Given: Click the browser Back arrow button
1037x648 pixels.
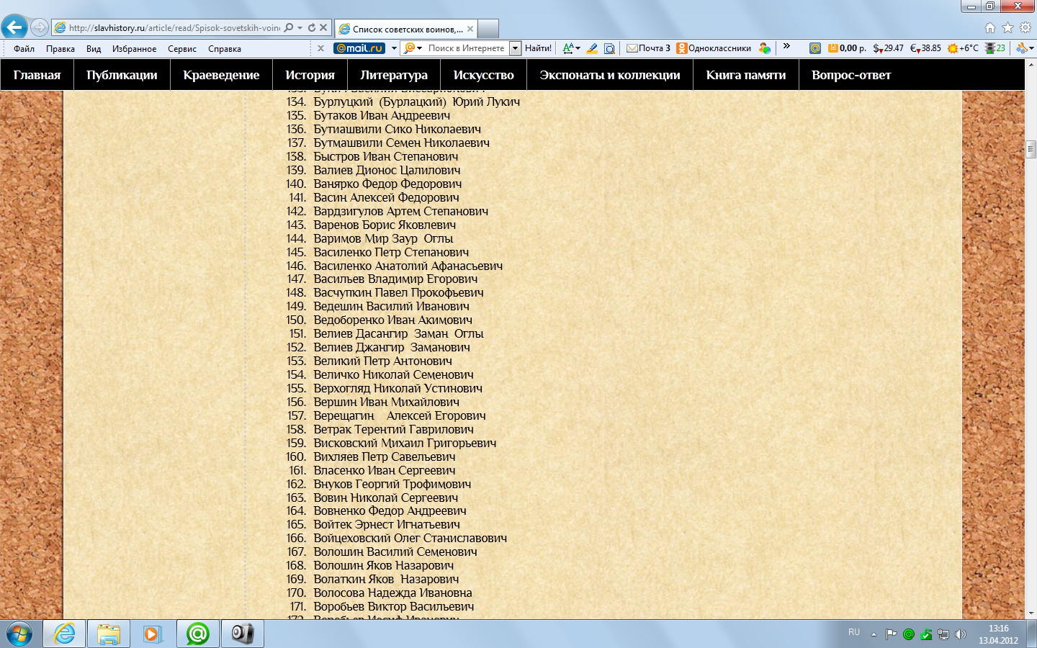Looking at the screenshot, I should click(14, 27).
